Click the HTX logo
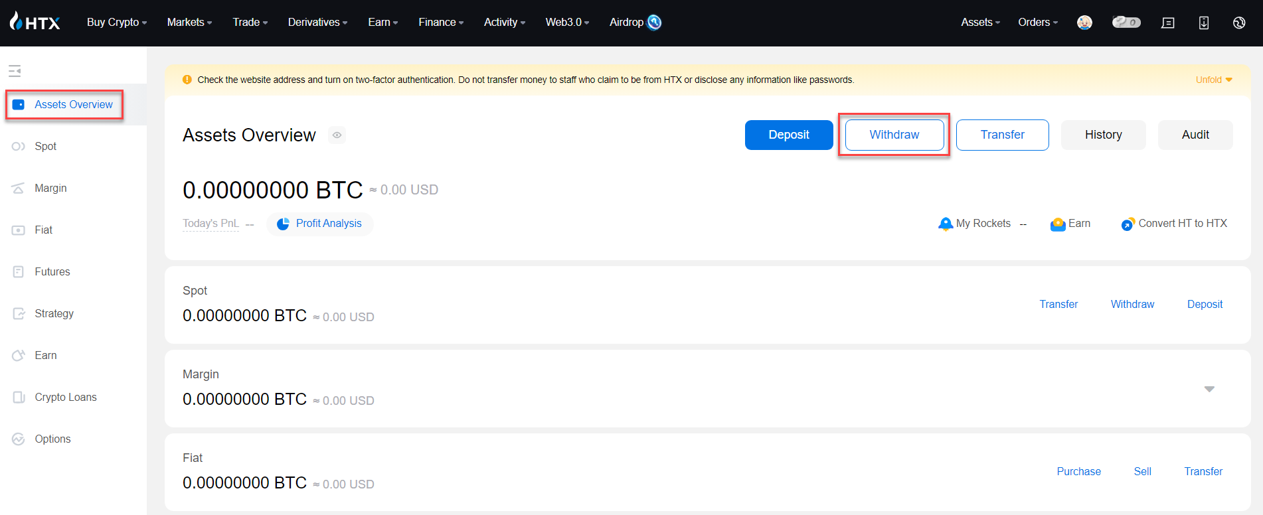1263x515 pixels. (35, 22)
